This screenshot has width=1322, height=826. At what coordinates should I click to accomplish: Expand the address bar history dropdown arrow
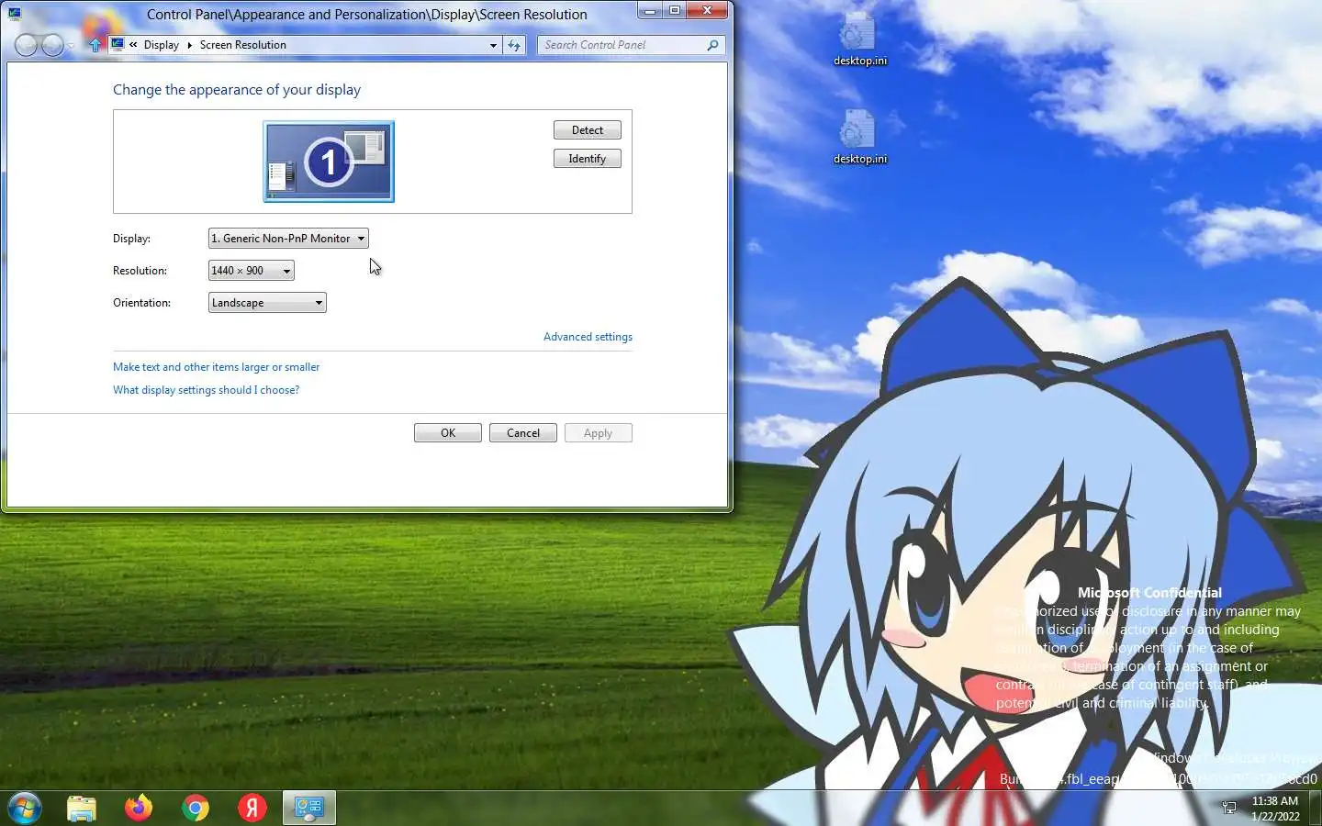tap(493, 45)
